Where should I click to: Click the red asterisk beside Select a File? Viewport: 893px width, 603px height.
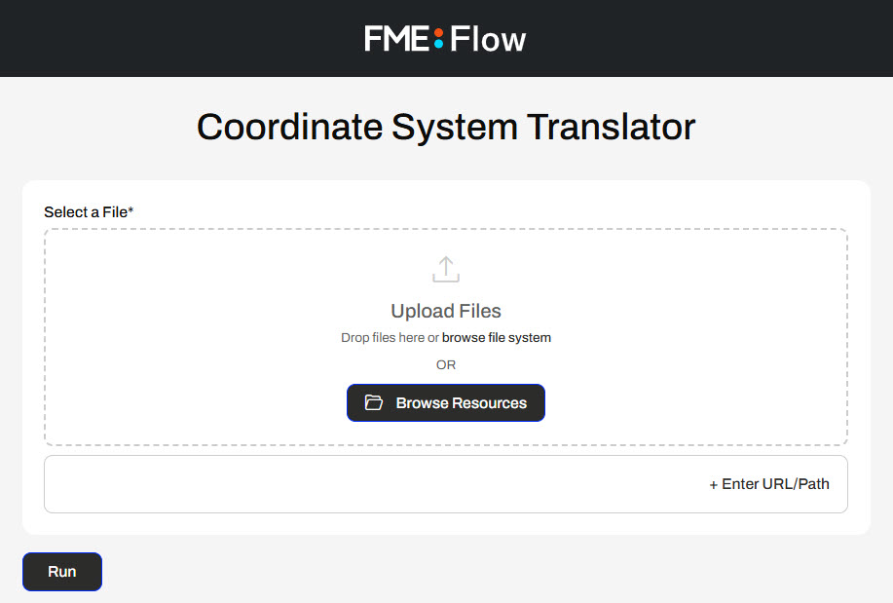pyautogui.click(x=131, y=210)
